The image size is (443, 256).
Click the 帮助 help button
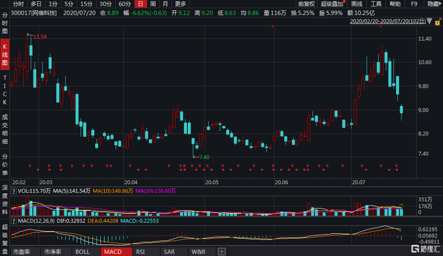(x=395, y=4)
